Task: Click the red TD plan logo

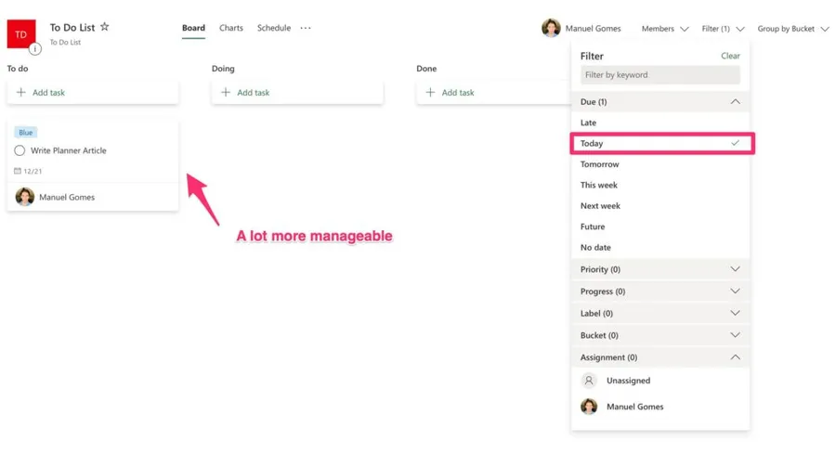Action: (x=20, y=33)
